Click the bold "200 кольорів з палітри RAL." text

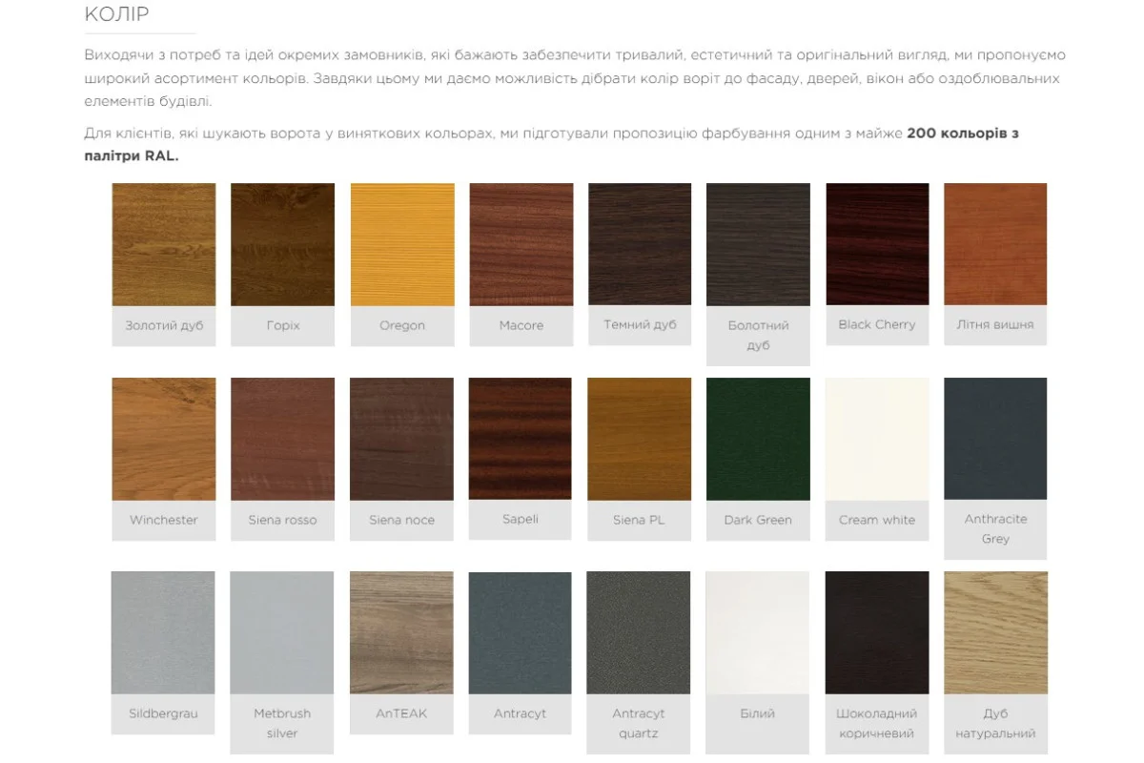[x=551, y=144]
